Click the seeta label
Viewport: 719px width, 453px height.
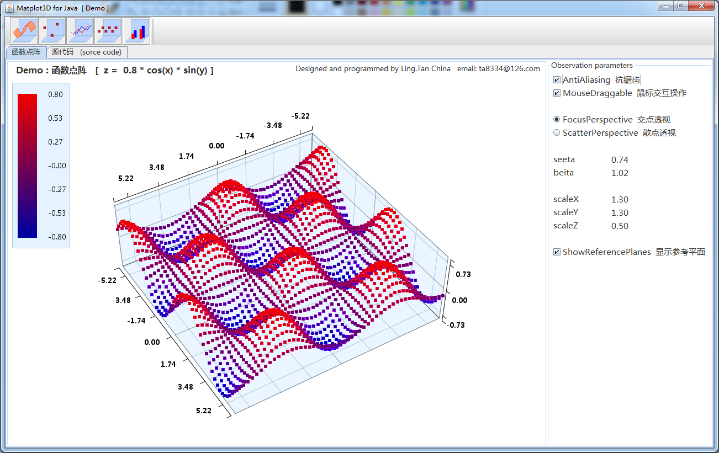click(564, 159)
